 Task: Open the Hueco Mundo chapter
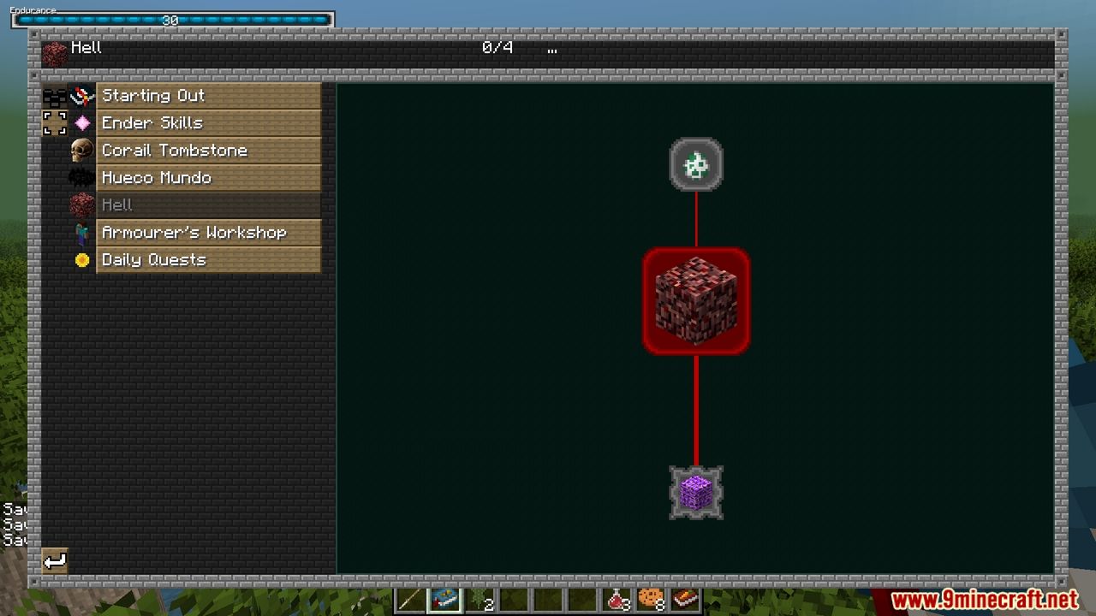[209, 178]
